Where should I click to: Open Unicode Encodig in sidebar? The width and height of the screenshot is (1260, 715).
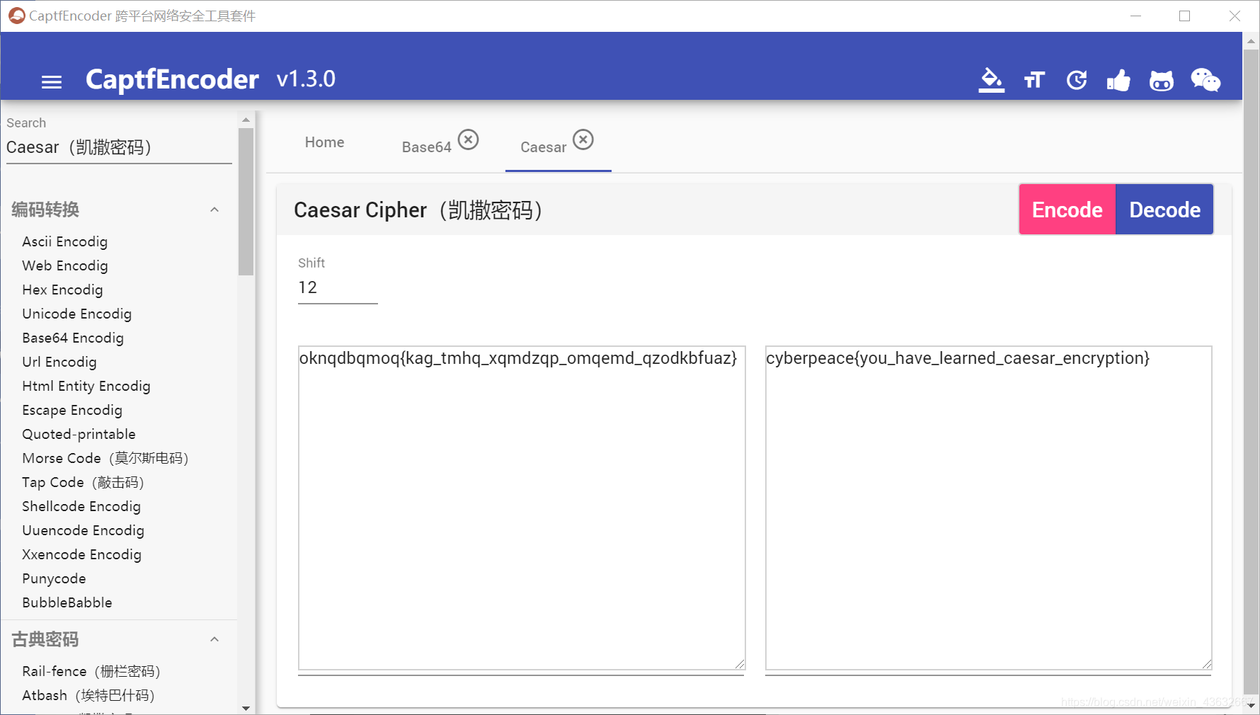point(77,314)
